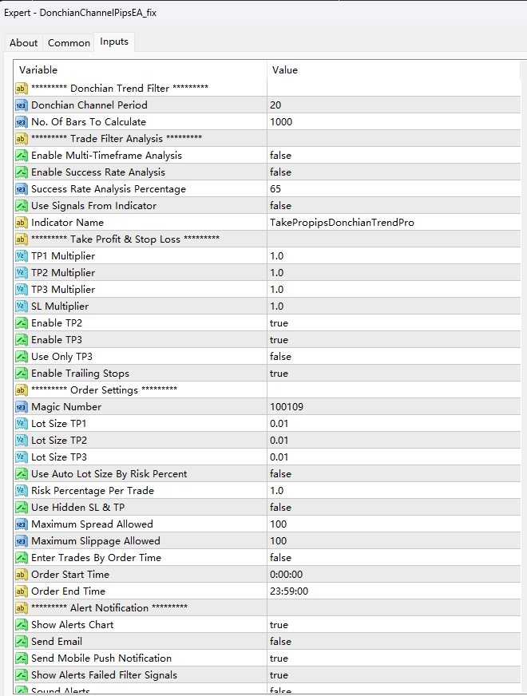This screenshot has width=527, height=696.
Task: Switch to the About tab
Action: [23, 43]
